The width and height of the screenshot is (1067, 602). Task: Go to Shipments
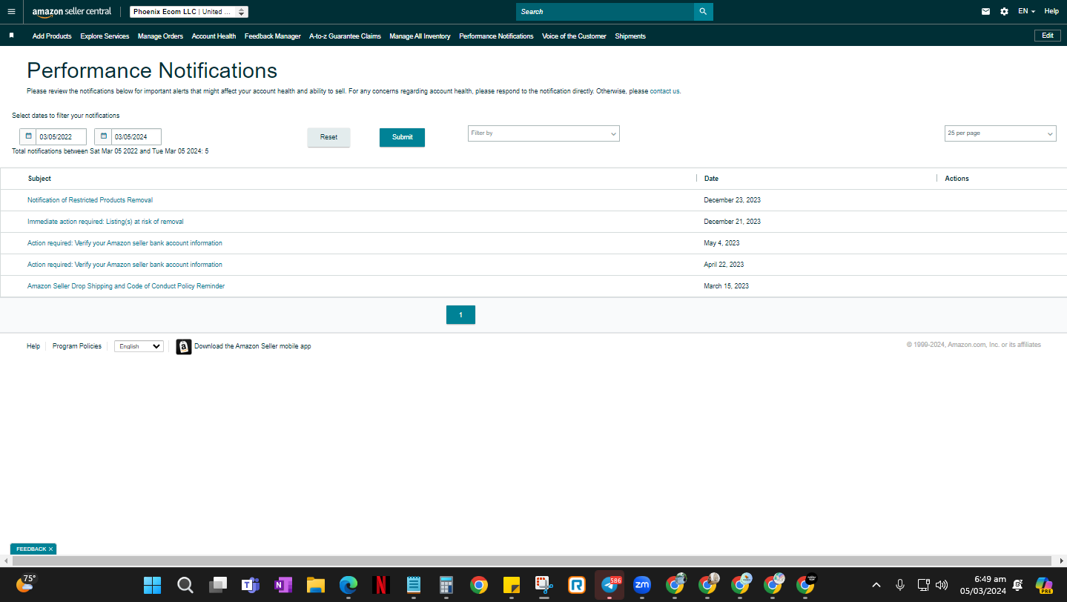(x=630, y=36)
